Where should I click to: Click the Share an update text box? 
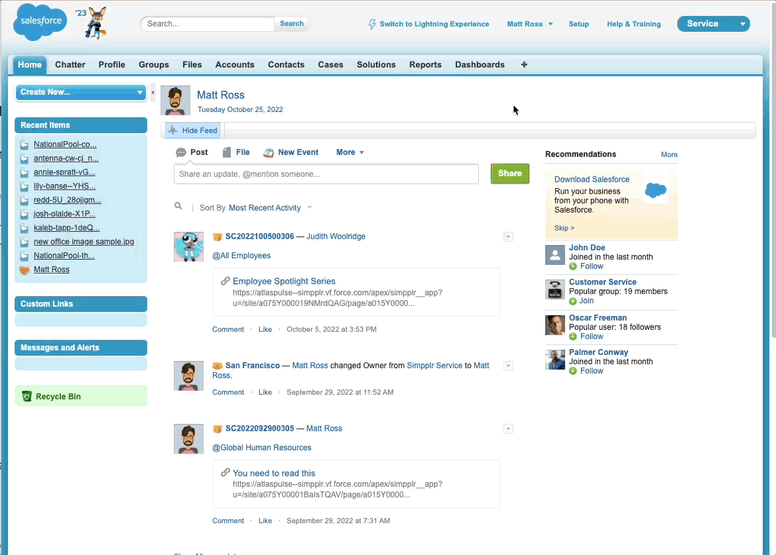click(326, 174)
